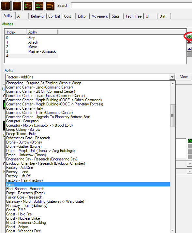Open the Unit tab
Image resolution: width=192 pixels, height=233 pixels.
[164, 16]
